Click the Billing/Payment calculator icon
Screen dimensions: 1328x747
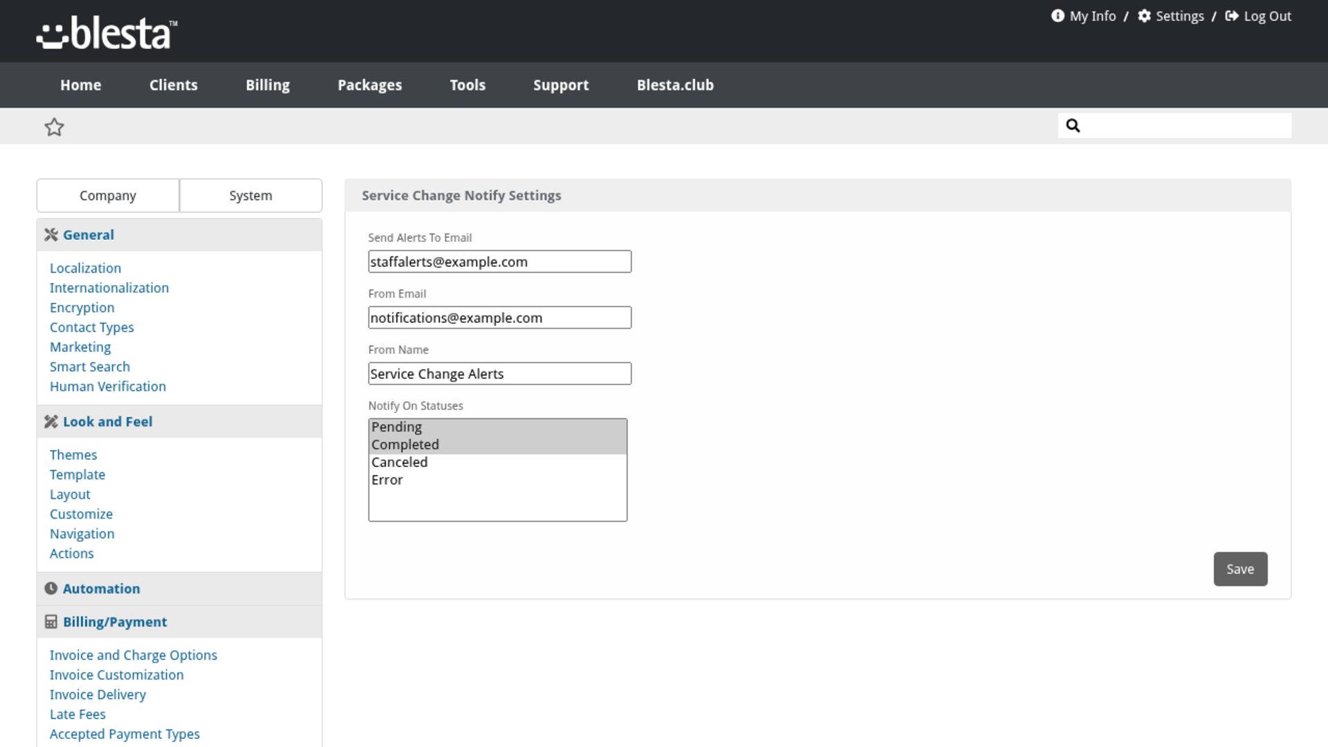click(x=50, y=622)
